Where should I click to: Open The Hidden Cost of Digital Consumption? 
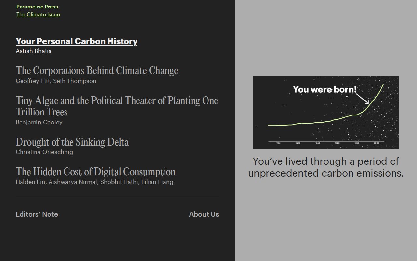pos(95,172)
